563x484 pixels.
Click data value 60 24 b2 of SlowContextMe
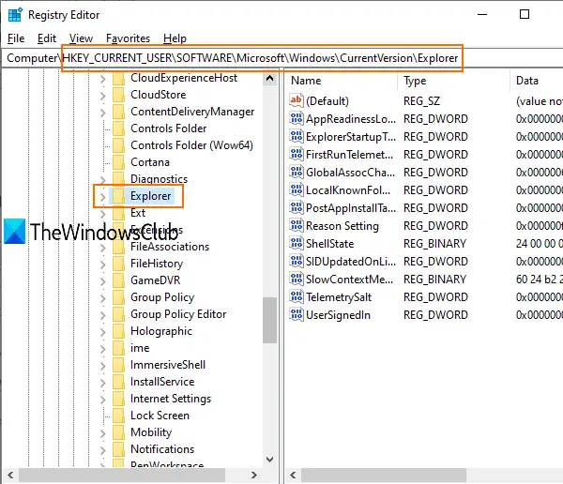click(x=539, y=280)
